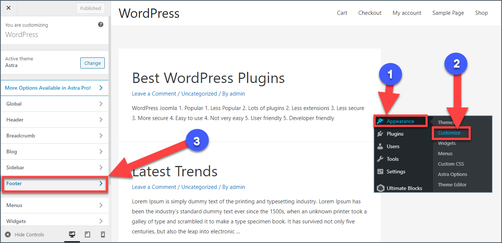Expand the Footer section chevron

101,183
